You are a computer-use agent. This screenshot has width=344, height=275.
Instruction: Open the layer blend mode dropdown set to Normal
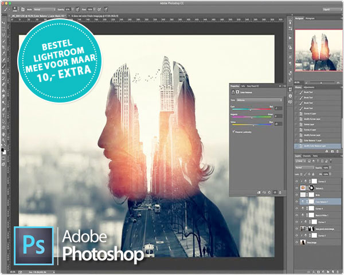[x=304, y=167]
